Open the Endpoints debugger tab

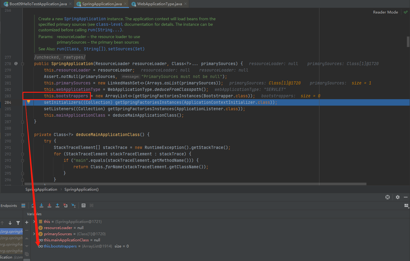[9, 206]
